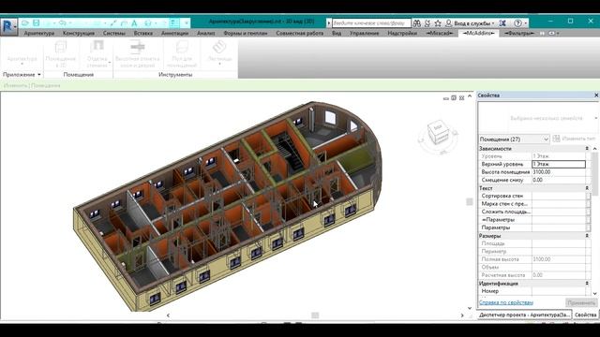Expand the Help dropdown arrow
600x337 pixels.
tap(525, 23)
